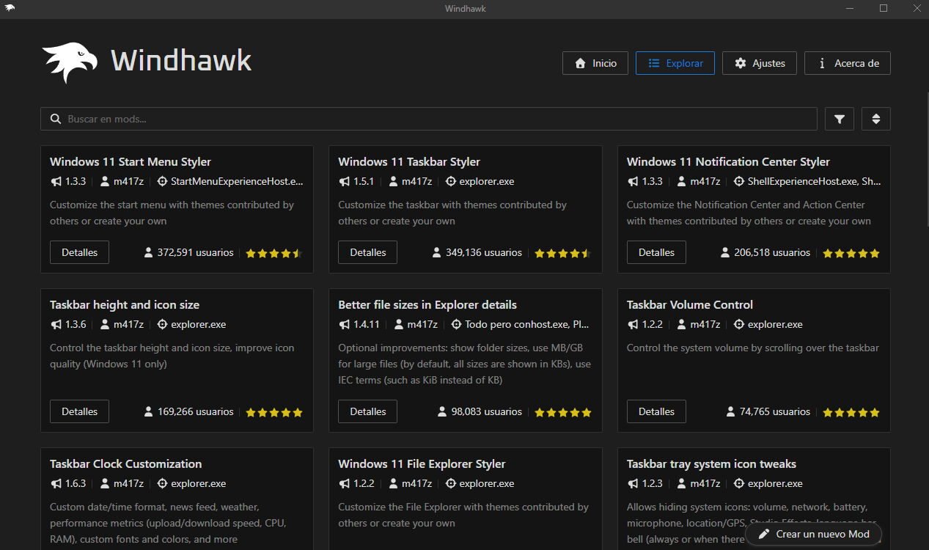The image size is (929, 550).
Task: Click the magnifier icon in the search bar
Action: coord(56,118)
